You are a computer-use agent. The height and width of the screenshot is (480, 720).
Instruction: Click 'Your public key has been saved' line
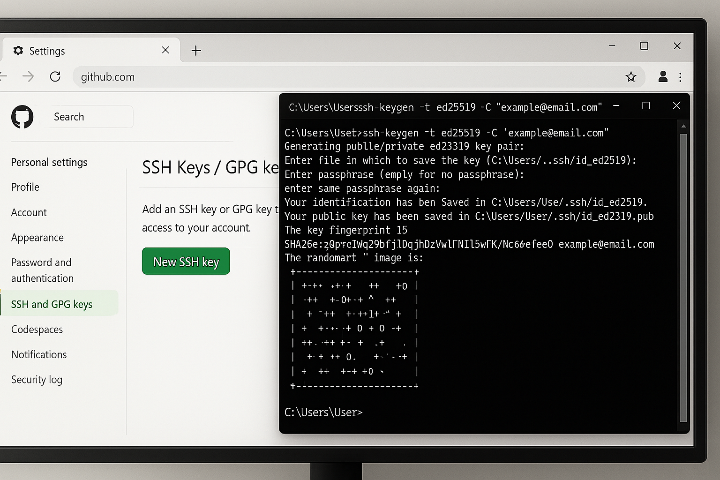[469, 216]
